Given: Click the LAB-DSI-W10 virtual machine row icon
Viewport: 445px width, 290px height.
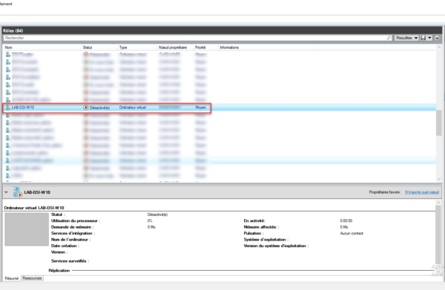Looking at the screenshot, I should pyautogui.click(x=8, y=107).
